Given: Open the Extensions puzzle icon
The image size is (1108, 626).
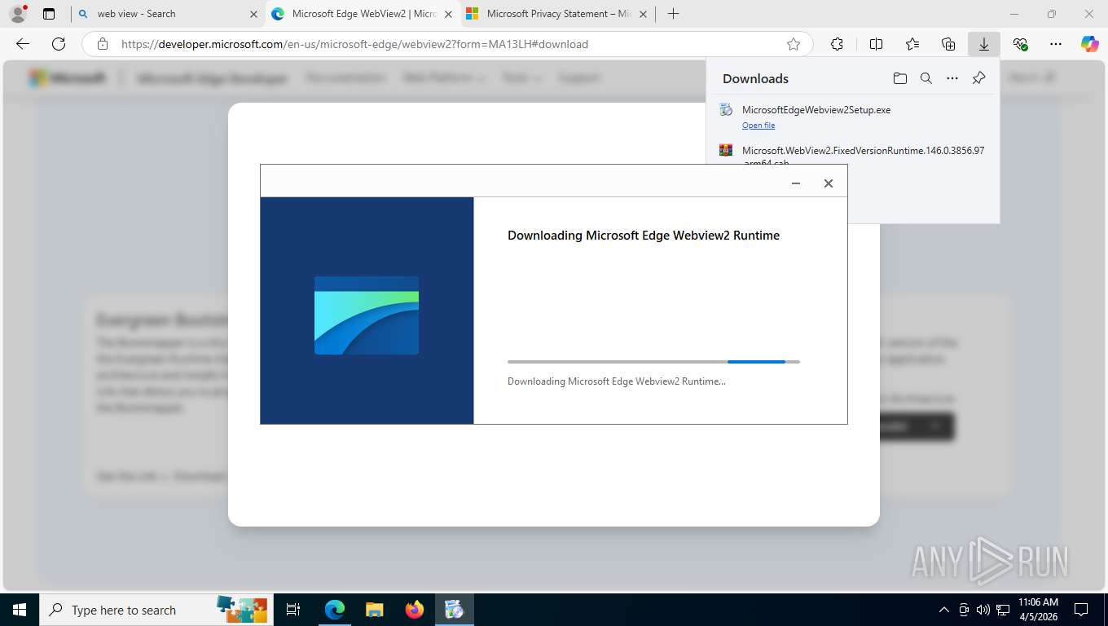Looking at the screenshot, I should pyautogui.click(x=837, y=44).
